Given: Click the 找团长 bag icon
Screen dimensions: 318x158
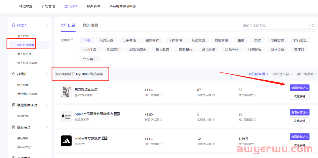Looking at the screenshot, I should point(13,74).
